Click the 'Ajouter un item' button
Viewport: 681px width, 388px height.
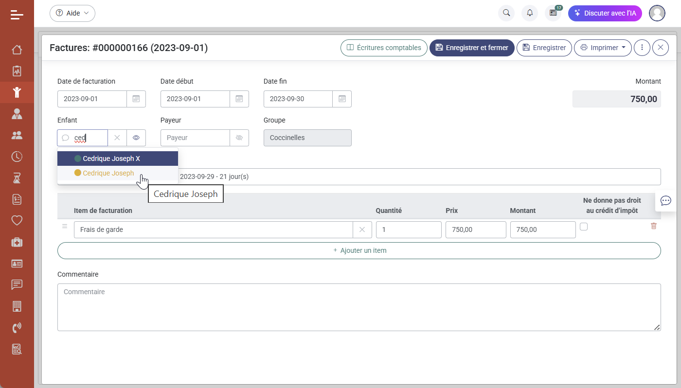pyautogui.click(x=359, y=250)
